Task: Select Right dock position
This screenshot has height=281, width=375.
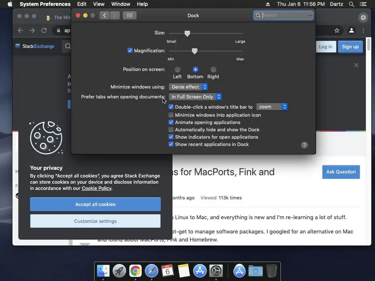Action: click(214, 70)
